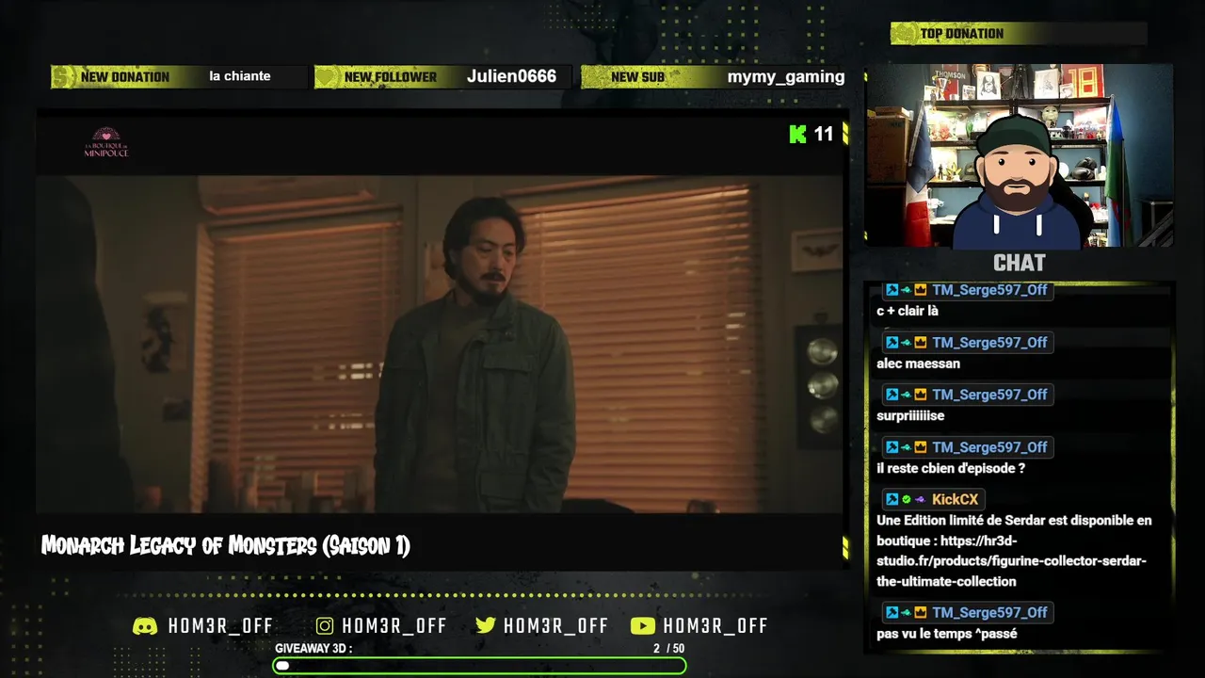Click TM_Serge597_Off above 'alec maessan'
This screenshot has width=1205, height=678.
point(989,343)
